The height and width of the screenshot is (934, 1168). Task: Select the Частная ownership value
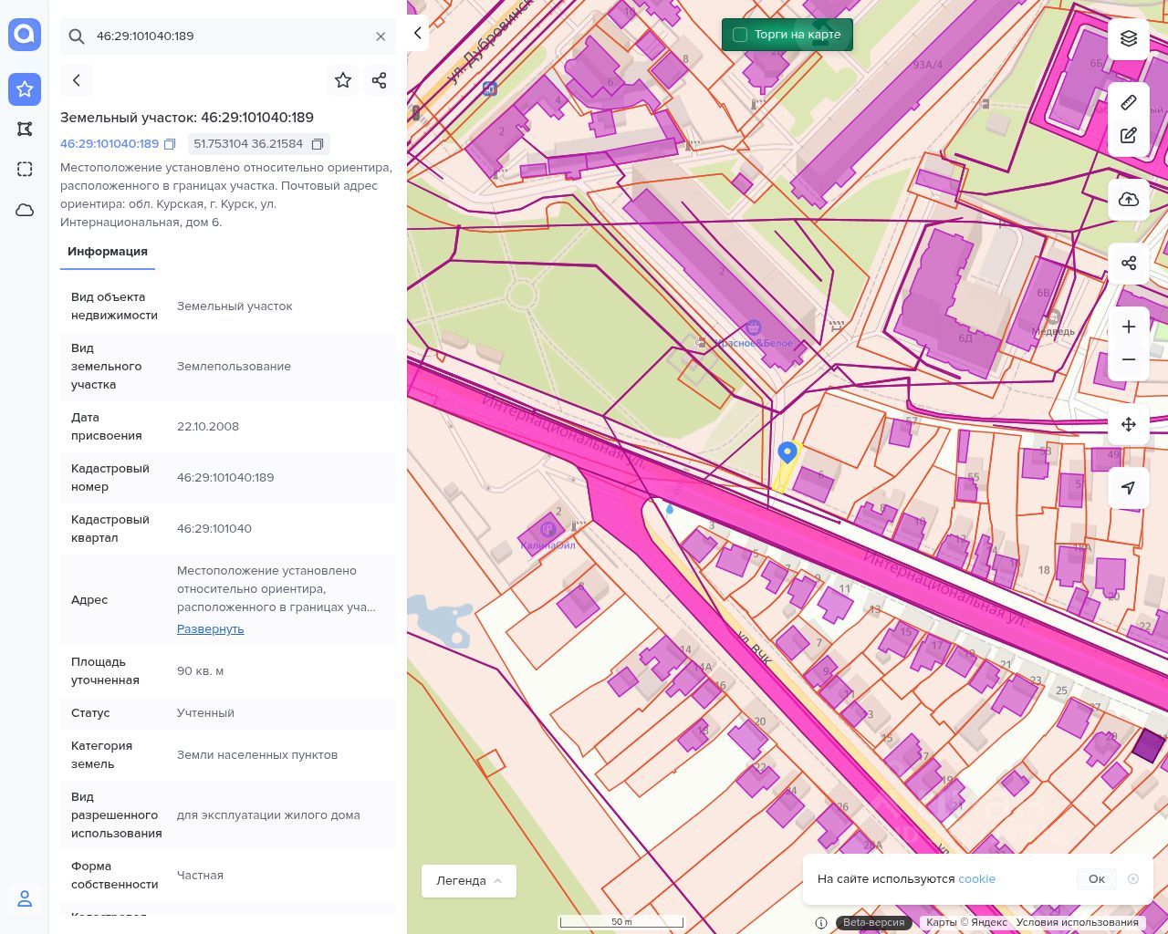[x=200, y=876]
